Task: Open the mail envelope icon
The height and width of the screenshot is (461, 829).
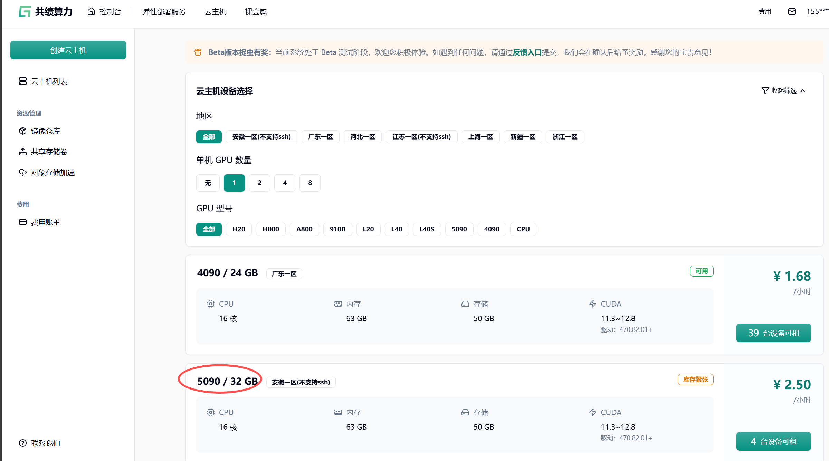Action: [792, 11]
